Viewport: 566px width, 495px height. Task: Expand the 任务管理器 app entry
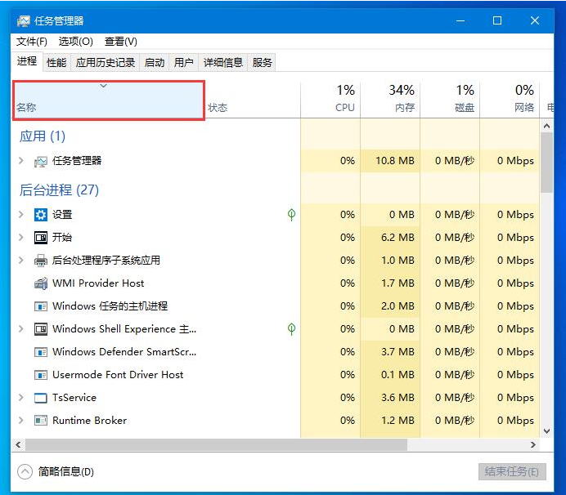[x=21, y=161]
